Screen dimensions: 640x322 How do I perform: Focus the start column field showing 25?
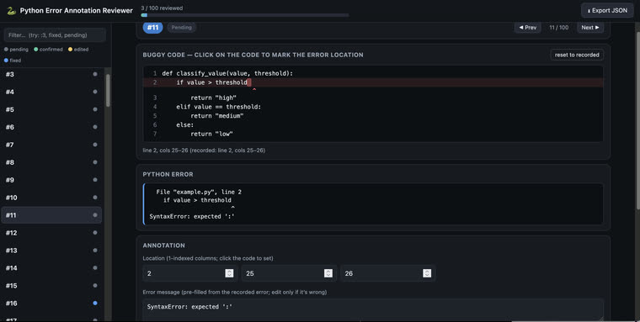289,273
